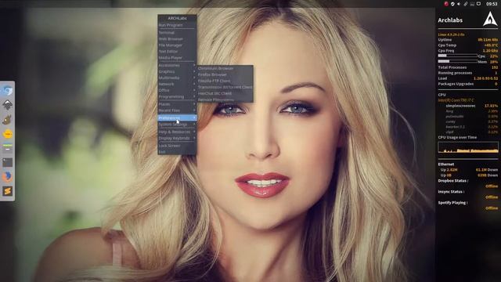
Task: Launch Chromium from the left dock
Action: [7, 91]
